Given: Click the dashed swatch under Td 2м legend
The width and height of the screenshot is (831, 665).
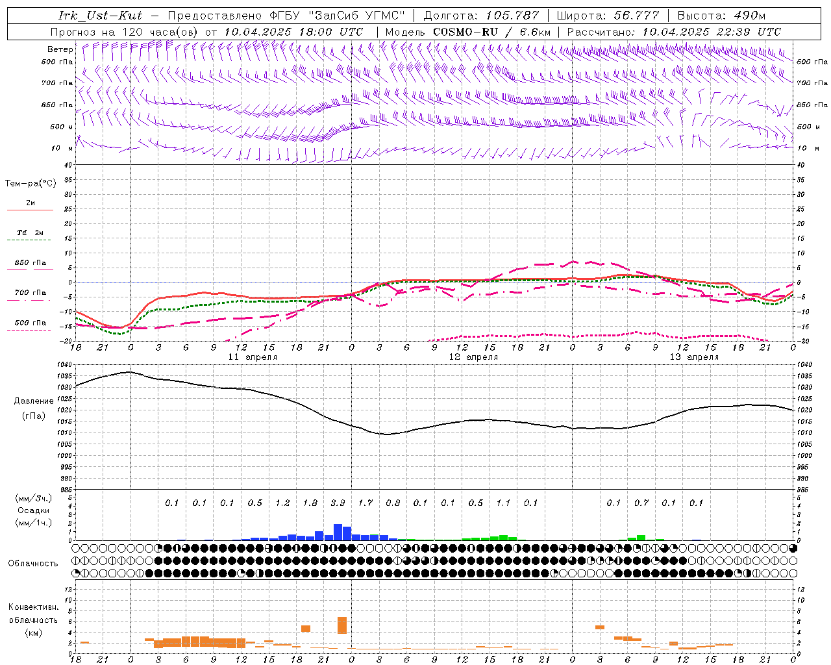Looking at the screenshot, I should click(29, 240).
